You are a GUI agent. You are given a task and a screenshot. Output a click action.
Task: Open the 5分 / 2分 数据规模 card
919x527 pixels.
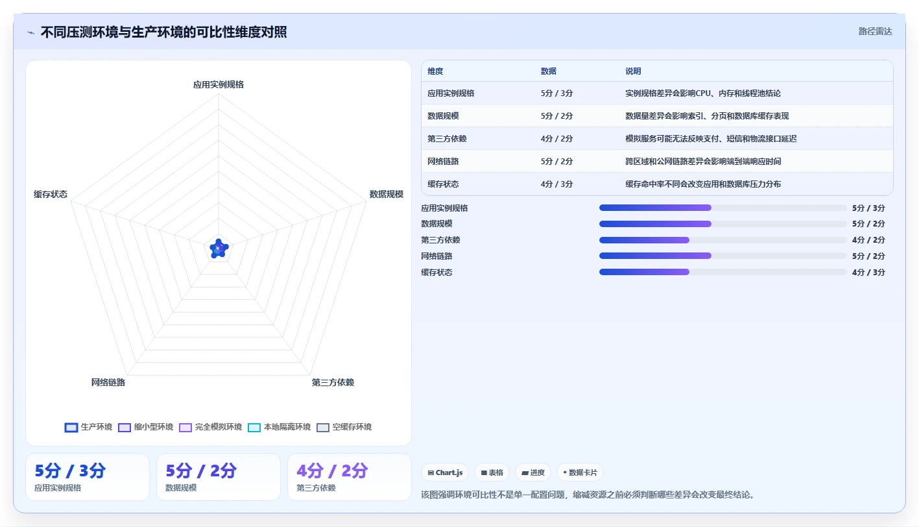point(219,477)
